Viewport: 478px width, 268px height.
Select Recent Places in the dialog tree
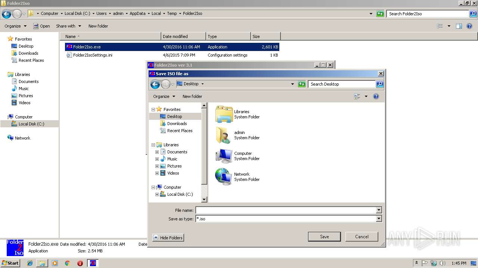point(180,131)
